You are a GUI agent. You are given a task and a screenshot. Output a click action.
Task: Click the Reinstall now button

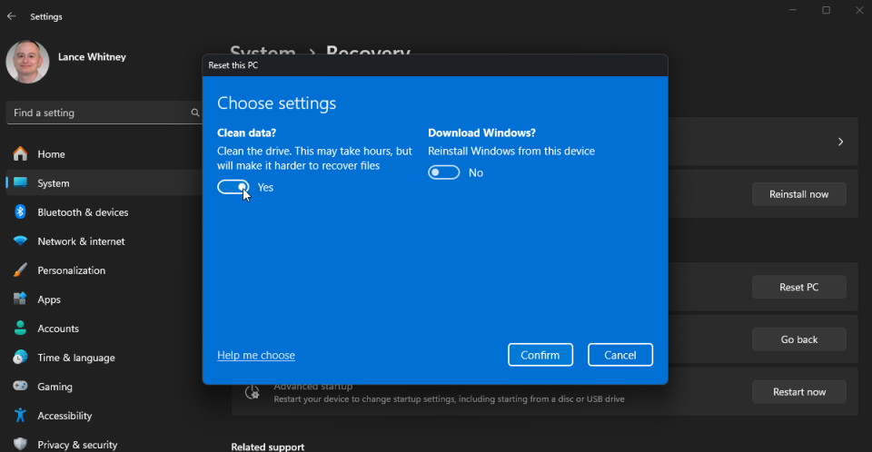[x=798, y=194]
